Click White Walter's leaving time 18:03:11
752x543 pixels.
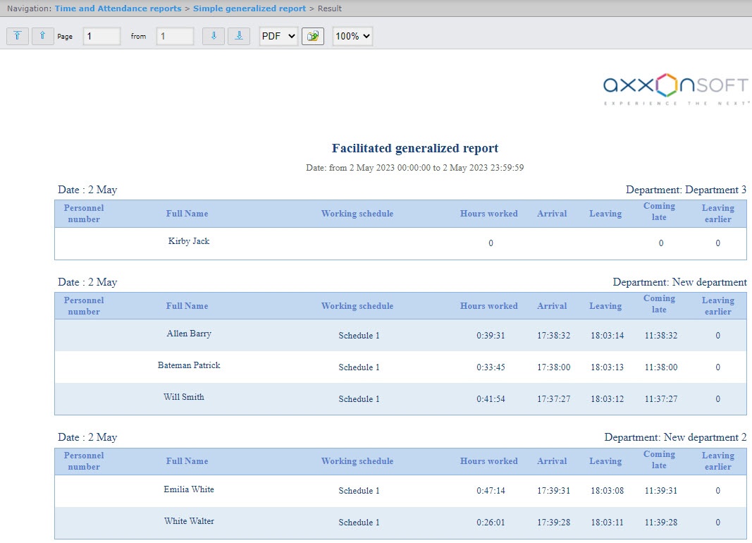pyautogui.click(x=607, y=523)
